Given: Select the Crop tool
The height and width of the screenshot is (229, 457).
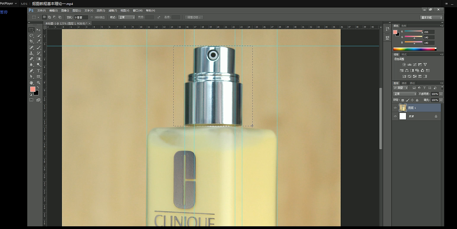Looking at the screenshot, I should [x=31, y=41].
